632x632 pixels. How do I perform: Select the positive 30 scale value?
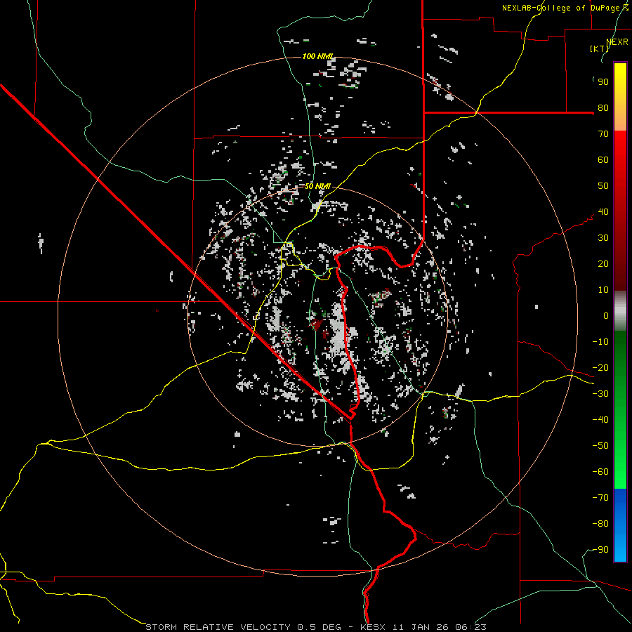[x=603, y=238]
